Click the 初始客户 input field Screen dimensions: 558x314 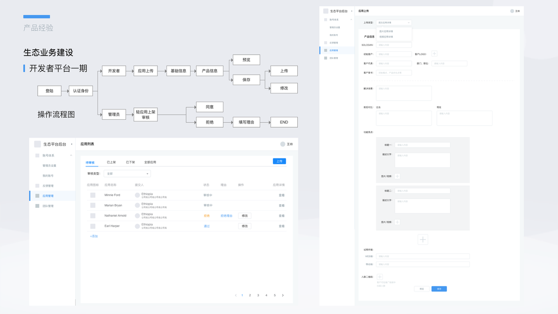394,54
